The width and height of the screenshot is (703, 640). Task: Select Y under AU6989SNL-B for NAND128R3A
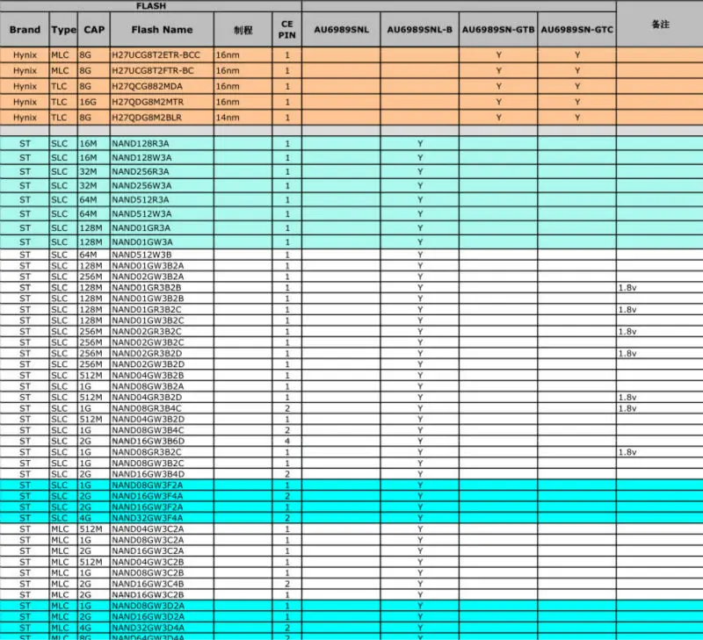(420, 144)
